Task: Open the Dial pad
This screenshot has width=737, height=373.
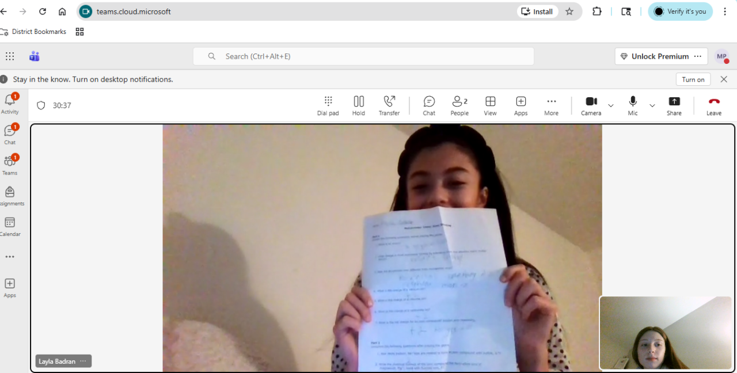Action: pyautogui.click(x=328, y=105)
